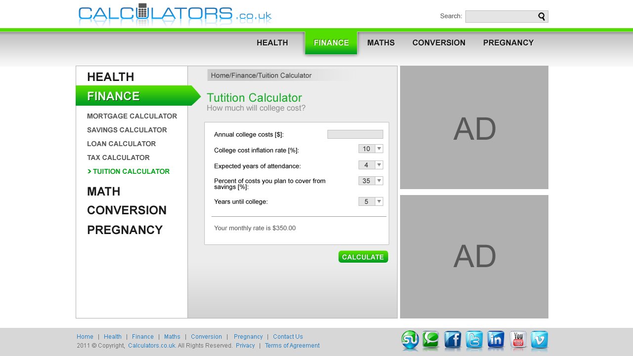
Task: Expand the college cost inflation rate dropdown
Action: pyautogui.click(x=379, y=149)
